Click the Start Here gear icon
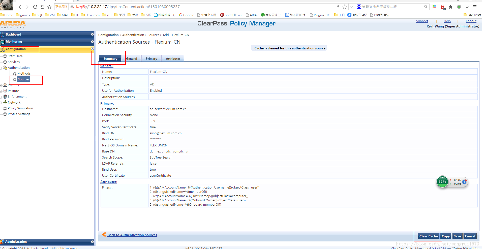This screenshot has height=249, width=482. point(5,56)
